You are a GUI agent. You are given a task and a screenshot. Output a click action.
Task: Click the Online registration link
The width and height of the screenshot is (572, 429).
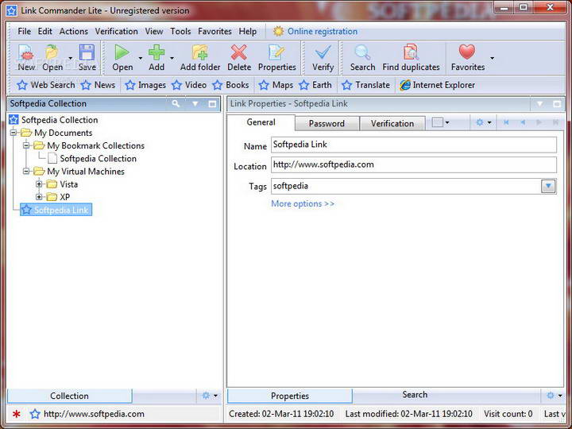323,31
